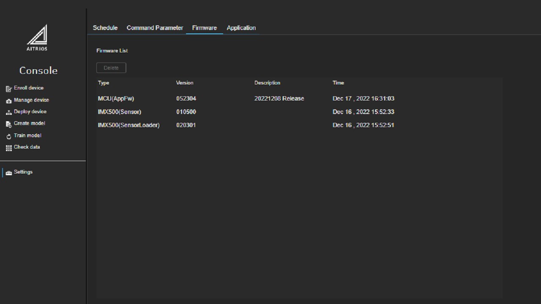Image resolution: width=541 pixels, height=304 pixels.
Task: Click the Type column header
Action: point(104,83)
